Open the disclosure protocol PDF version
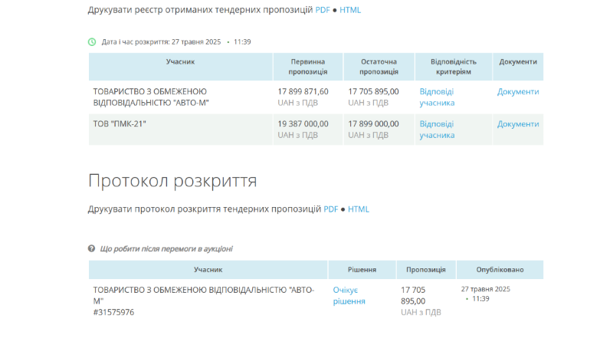613x345 pixels. pyautogui.click(x=330, y=209)
